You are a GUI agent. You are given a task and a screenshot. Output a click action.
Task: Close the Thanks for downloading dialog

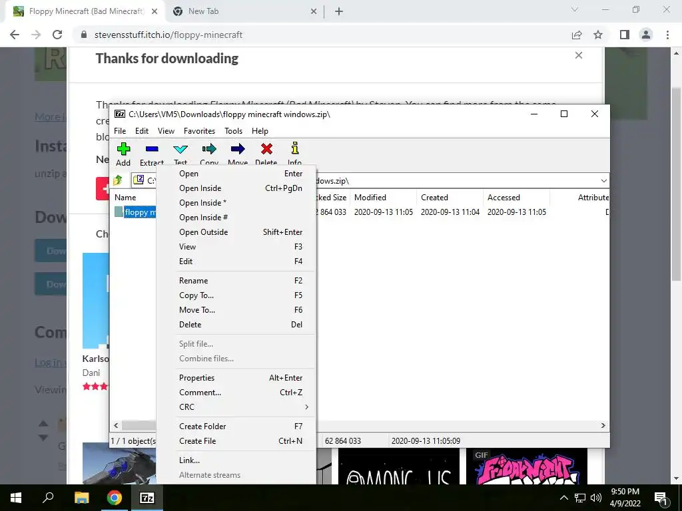[579, 55]
